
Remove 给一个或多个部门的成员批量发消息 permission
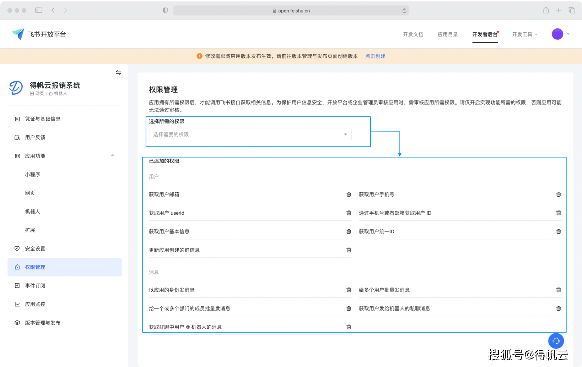coord(349,308)
